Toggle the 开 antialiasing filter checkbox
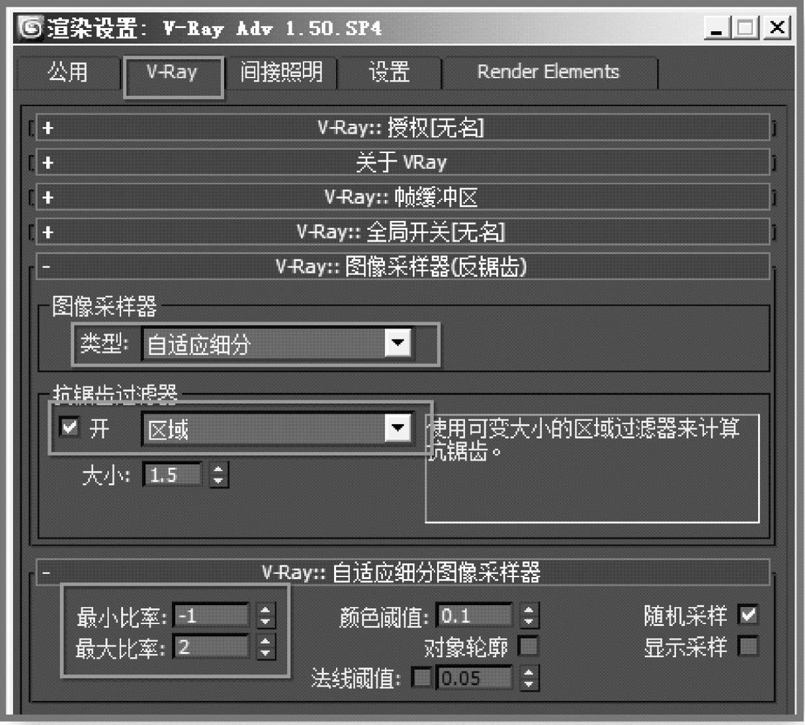This screenshot has height=725, width=805. pos(68,427)
